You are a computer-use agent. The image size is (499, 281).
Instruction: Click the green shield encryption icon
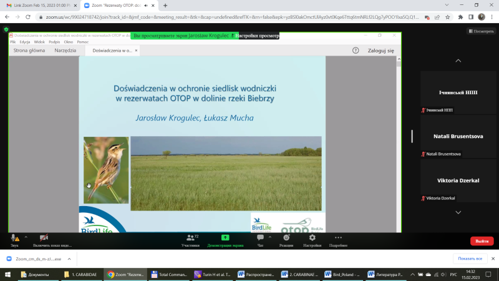click(x=6, y=29)
